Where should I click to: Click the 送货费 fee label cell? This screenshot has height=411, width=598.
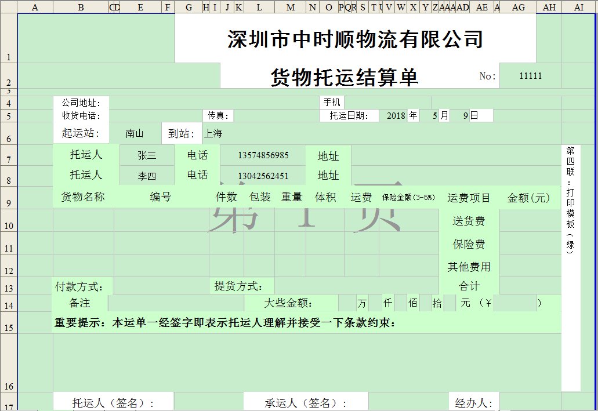click(x=469, y=221)
